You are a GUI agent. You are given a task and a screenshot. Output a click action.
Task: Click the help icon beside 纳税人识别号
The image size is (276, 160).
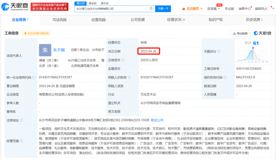pyautogui.click(x=129, y=77)
